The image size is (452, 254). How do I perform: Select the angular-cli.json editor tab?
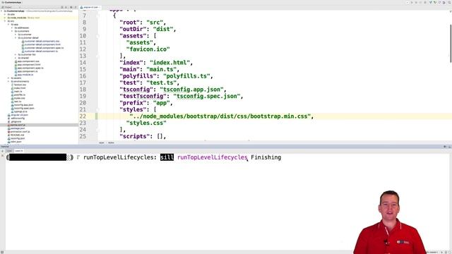click(90, 7)
